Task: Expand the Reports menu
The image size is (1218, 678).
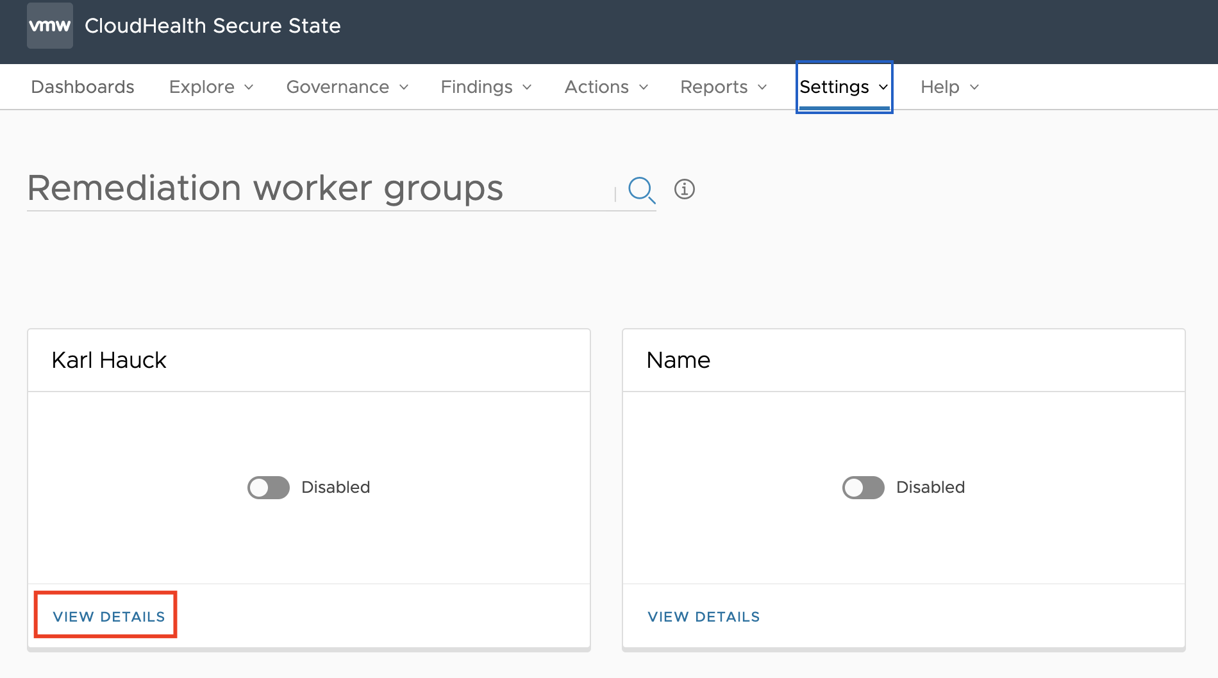Action: tap(723, 87)
